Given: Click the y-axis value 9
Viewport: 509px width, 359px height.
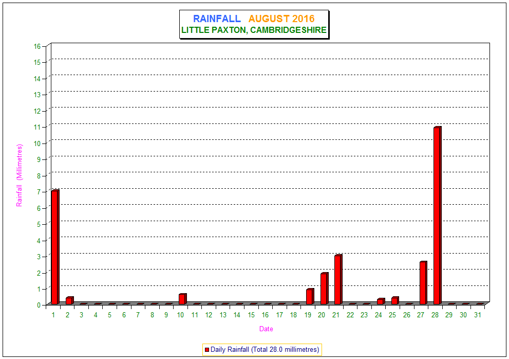Looking at the screenshot, I should [x=39, y=159].
